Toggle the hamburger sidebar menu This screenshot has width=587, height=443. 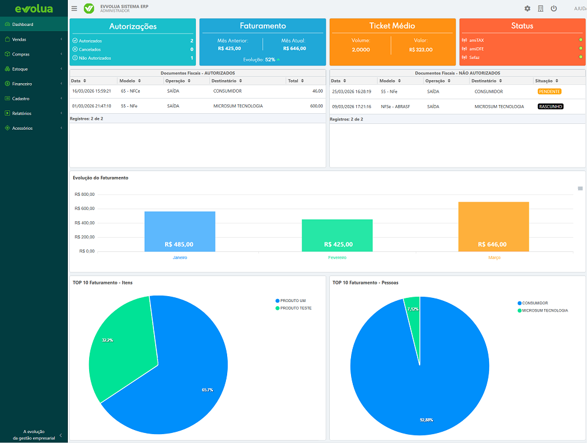click(x=74, y=9)
